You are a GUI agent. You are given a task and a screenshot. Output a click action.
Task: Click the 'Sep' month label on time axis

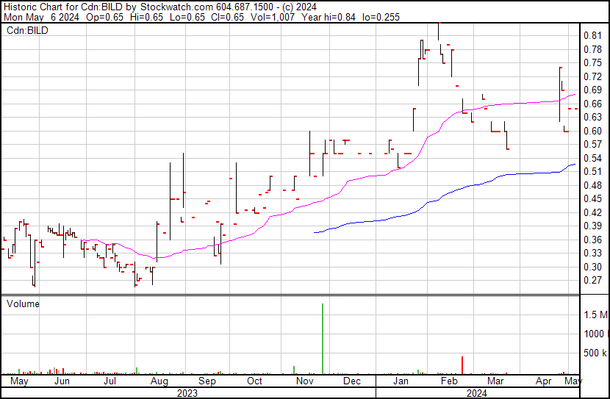coord(207,381)
